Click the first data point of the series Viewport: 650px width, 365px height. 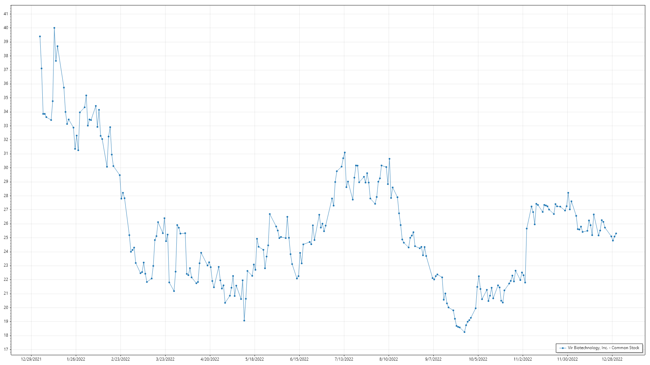40,36
